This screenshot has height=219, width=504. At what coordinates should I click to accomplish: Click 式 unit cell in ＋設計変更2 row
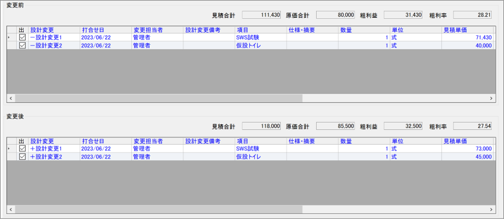pos(416,157)
